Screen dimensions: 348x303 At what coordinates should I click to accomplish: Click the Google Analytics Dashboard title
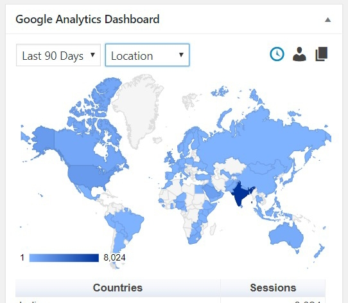[x=87, y=19]
